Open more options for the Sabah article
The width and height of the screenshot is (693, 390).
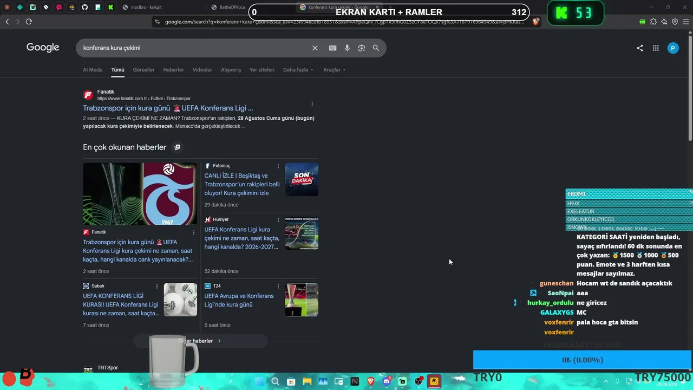(x=157, y=287)
